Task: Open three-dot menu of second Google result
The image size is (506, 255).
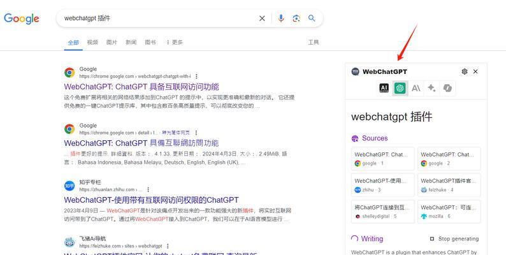Action: 196,133
